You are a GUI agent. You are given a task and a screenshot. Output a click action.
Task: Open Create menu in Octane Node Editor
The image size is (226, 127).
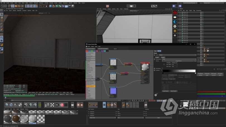pyautogui.click(x=92, y=47)
